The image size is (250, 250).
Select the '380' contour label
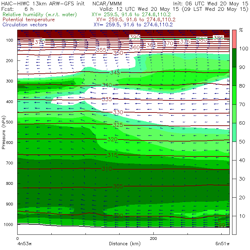click(202, 40)
